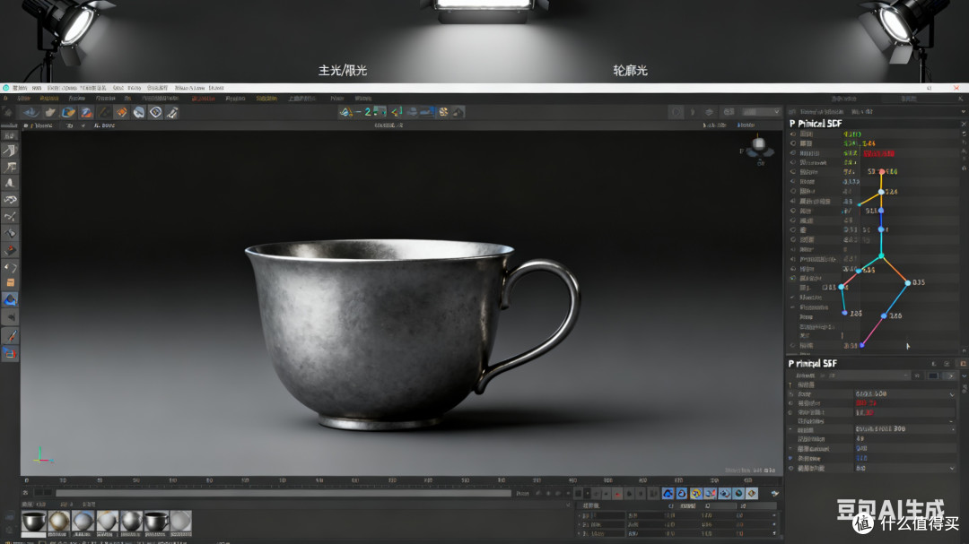Click the red node at top of graph
Image resolution: width=969 pixels, height=544 pixels.
pyautogui.click(x=882, y=172)
